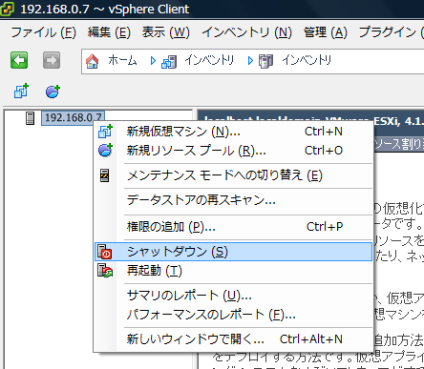This screenshot has height=369, width=424.
Task: Open the ファイル (F) menu
Action: [43, 32]
